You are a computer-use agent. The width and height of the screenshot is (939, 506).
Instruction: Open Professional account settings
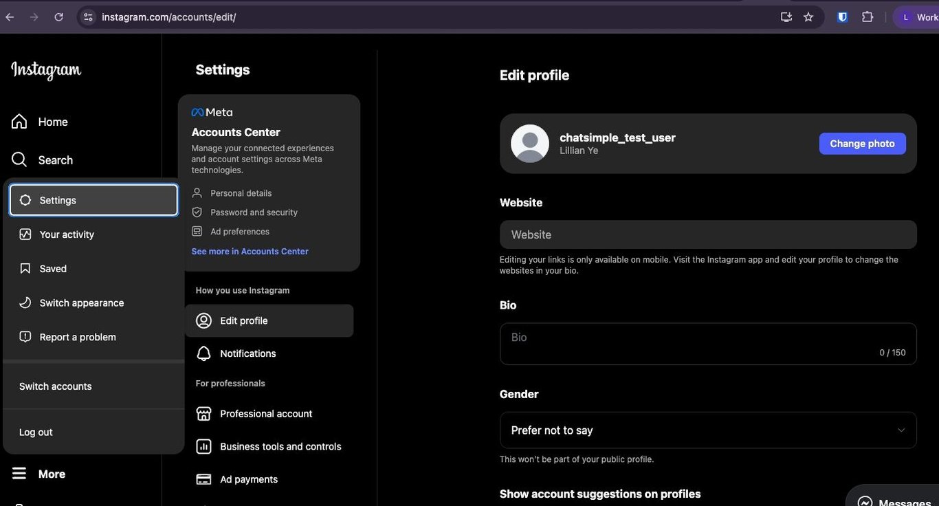pos(265,414)
